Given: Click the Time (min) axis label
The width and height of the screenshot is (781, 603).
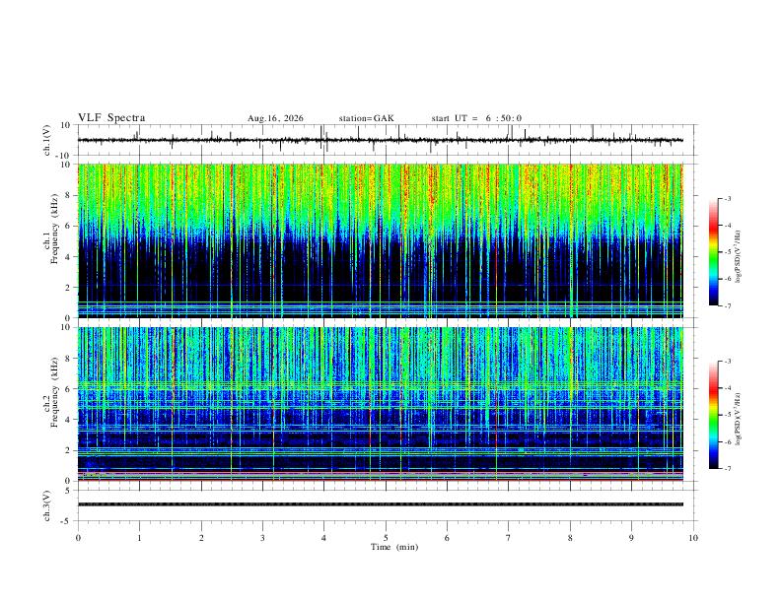Looking at the screenshot, I should (394, 547).
